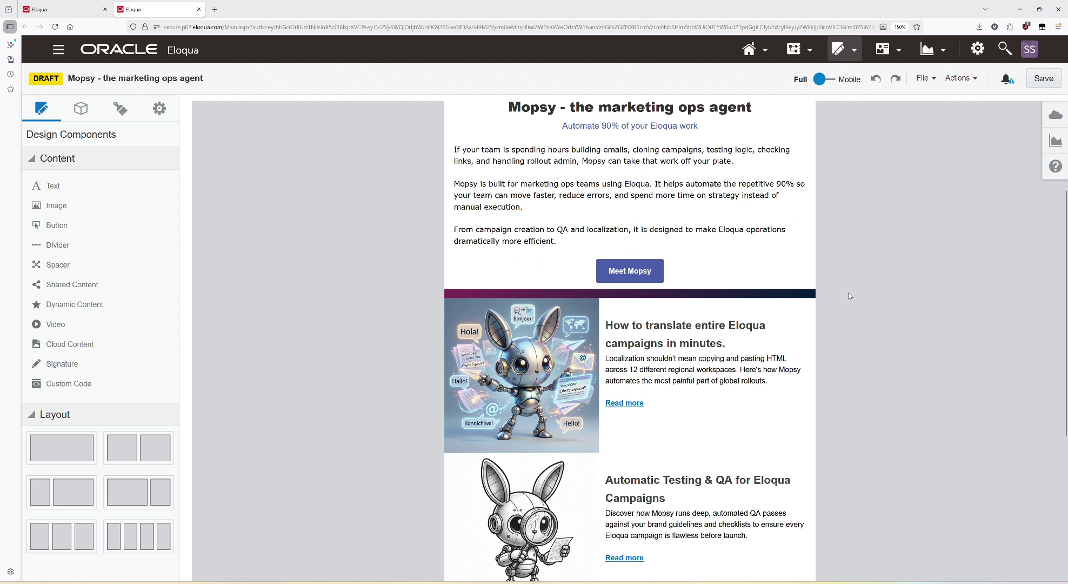
Task: Select the Shared Content component
Action: point(65,284)
